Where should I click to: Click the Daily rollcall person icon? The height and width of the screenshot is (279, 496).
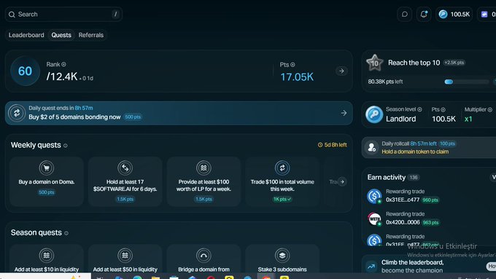coord(372,147)
